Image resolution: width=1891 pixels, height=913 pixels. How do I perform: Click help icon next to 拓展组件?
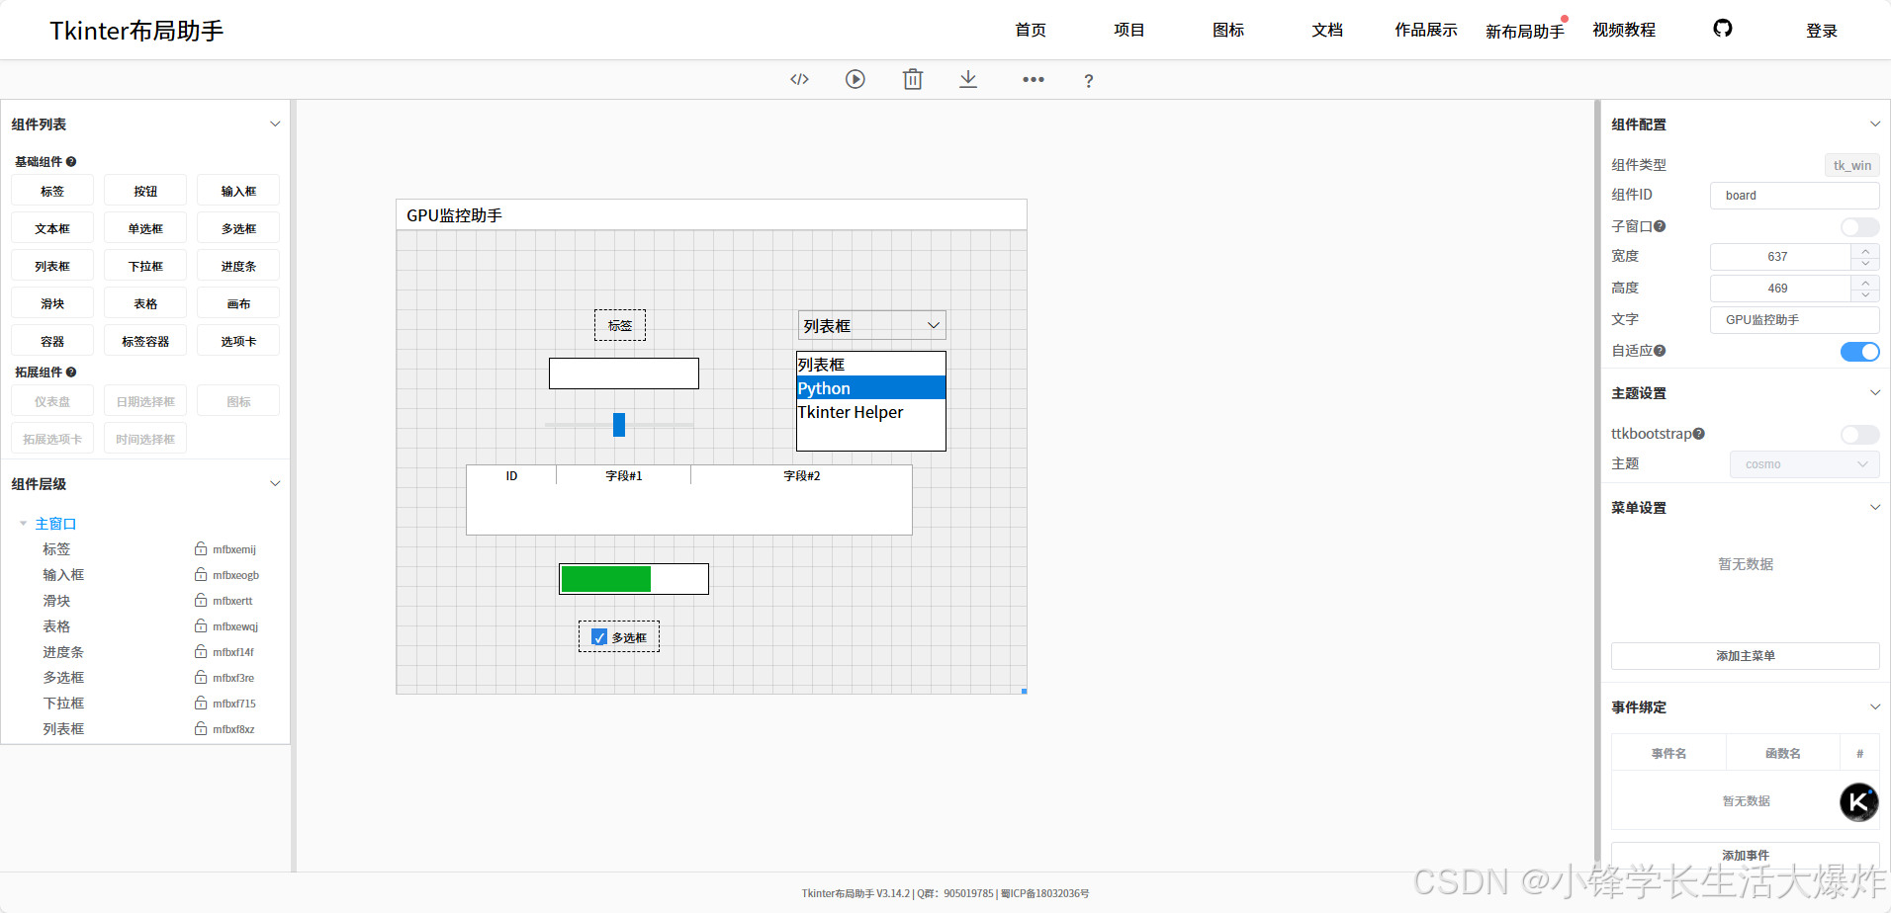pyautogui.click(x=71, y=373)
